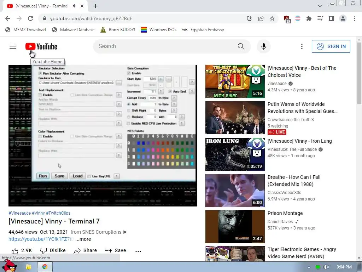Open the Extensions puzzle piece menu

(x=309, y=18)
